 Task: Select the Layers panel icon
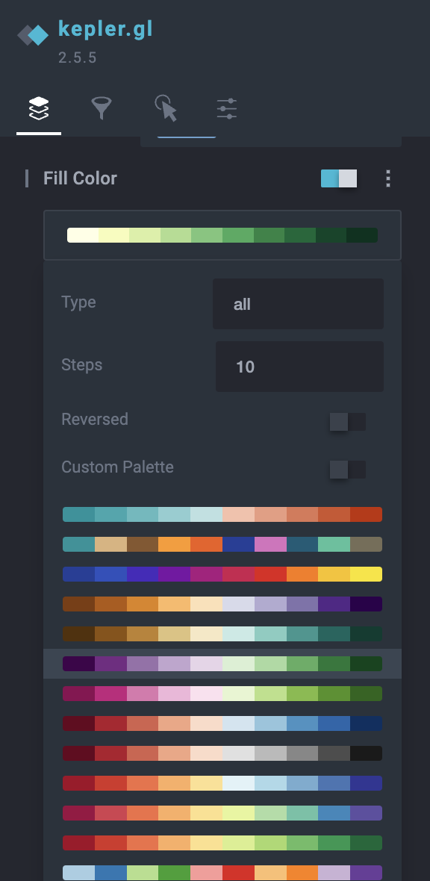pyautogui.click(x=38, y=108)
